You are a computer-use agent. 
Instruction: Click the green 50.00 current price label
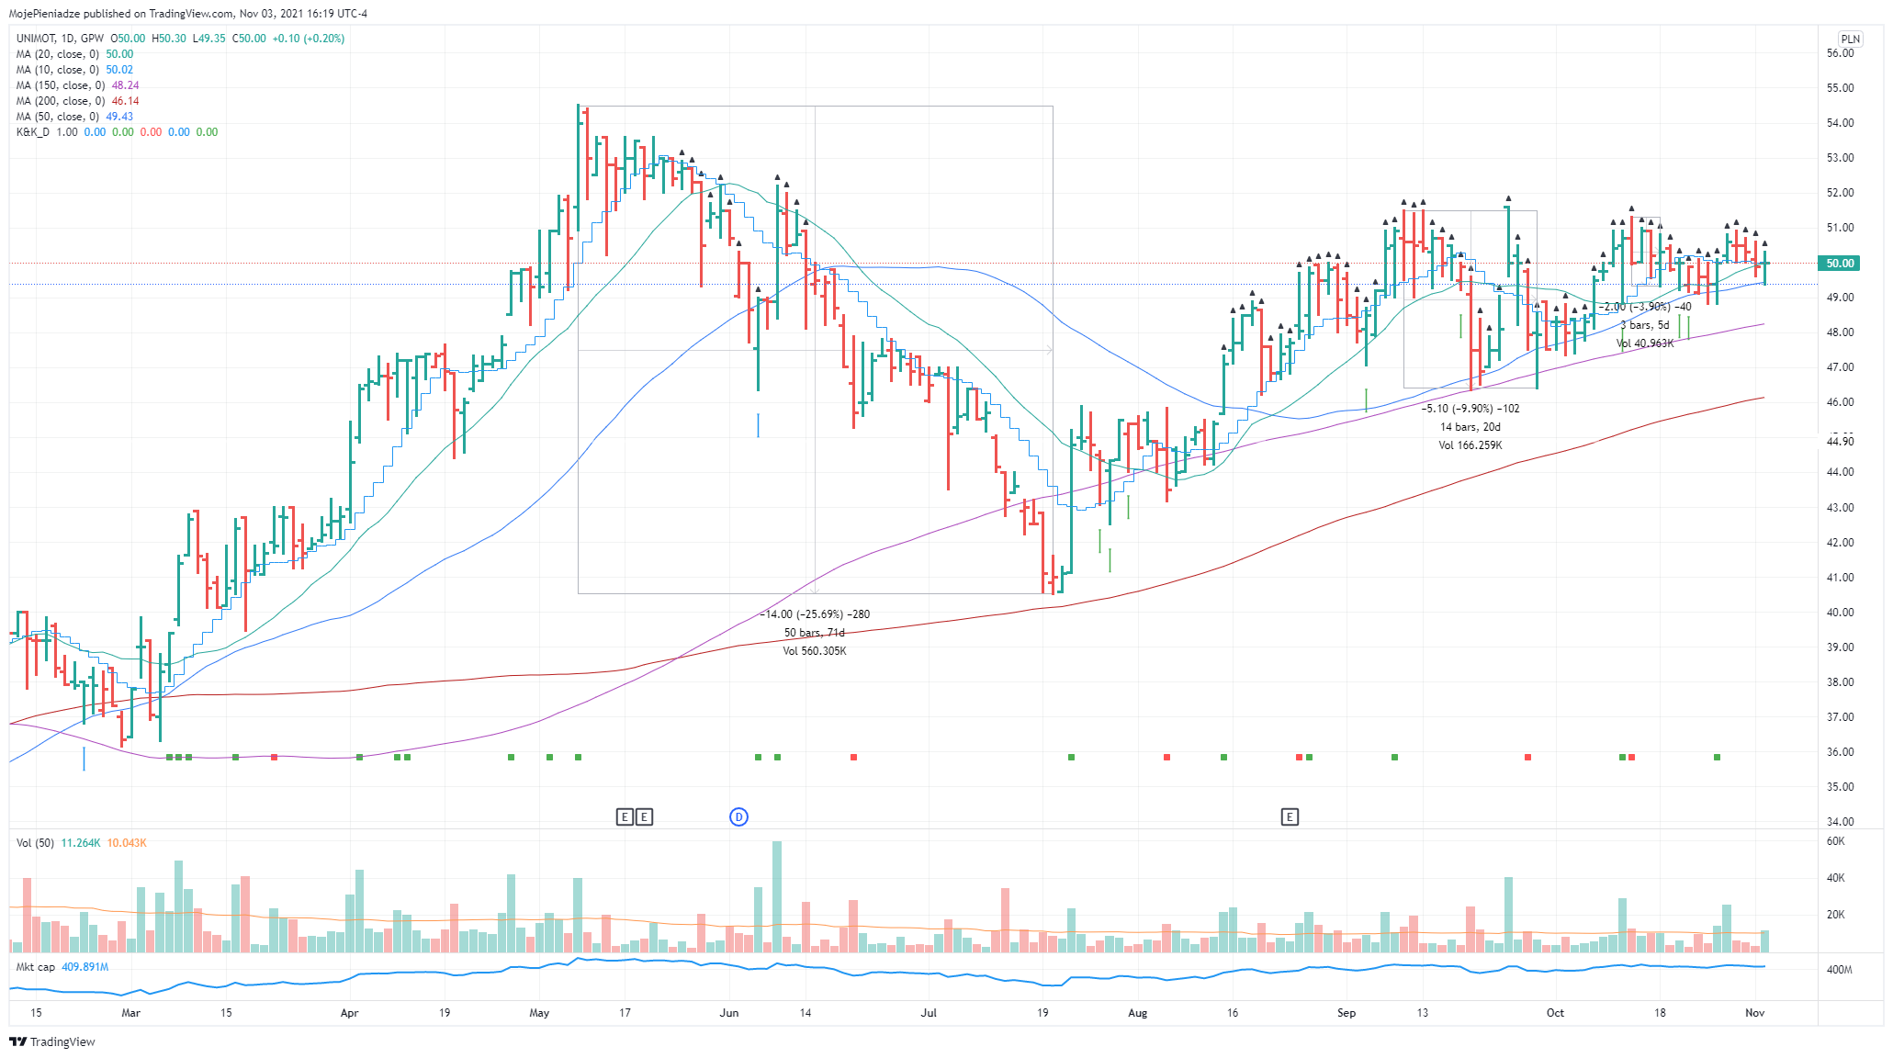[x=1840, y=263]
